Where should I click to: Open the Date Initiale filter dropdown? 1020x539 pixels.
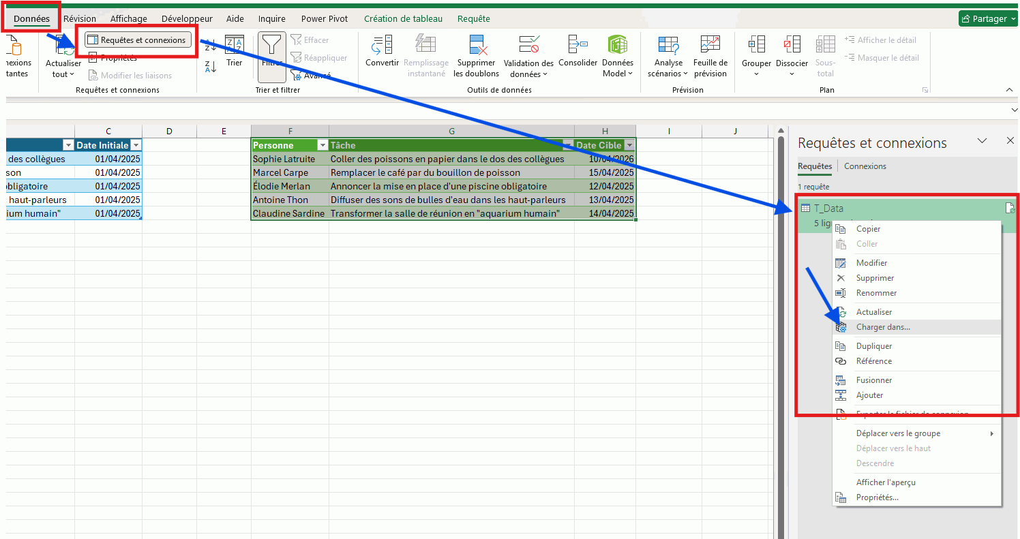[x=136, y=145]
